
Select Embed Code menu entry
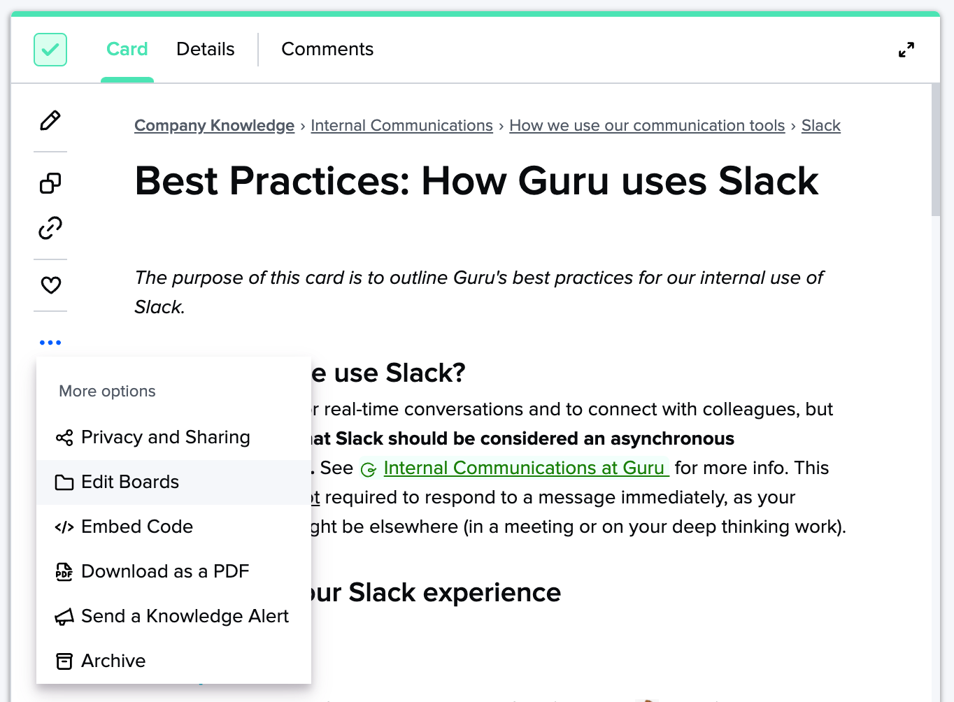173,526
